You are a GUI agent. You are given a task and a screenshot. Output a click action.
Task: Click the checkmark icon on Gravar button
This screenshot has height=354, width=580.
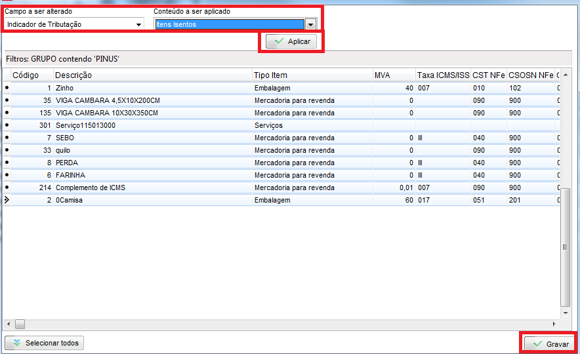(x=537, y=344)
